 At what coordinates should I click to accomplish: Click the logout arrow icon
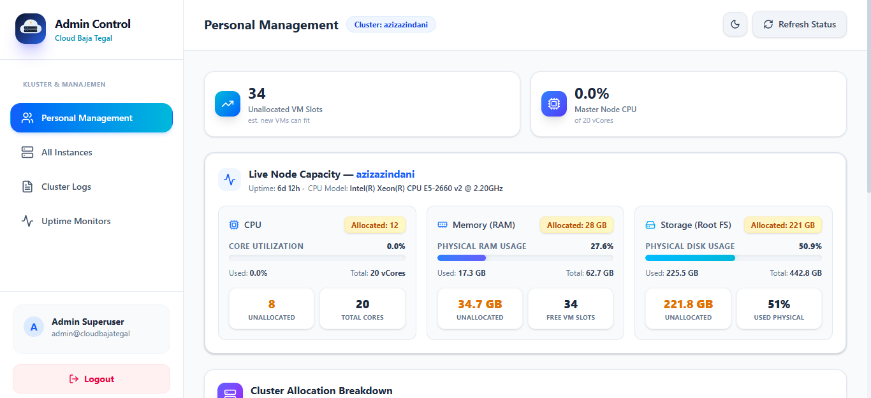point(74,379)
